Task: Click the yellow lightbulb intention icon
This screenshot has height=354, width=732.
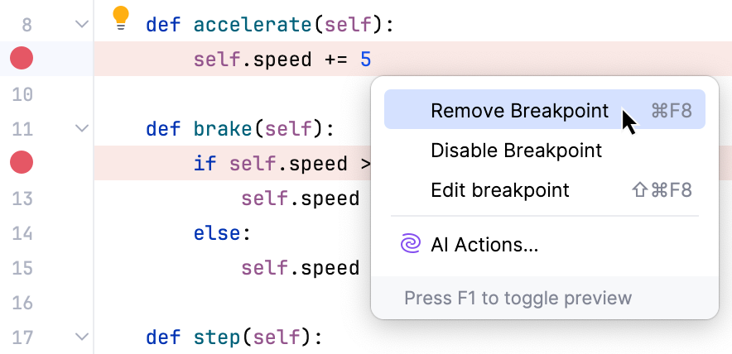Action: tap(121, 17)
